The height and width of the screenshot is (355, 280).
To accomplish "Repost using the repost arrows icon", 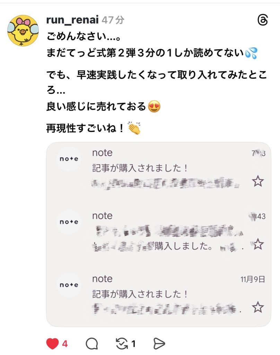I will pyautogui.click(x=122, y=344).
